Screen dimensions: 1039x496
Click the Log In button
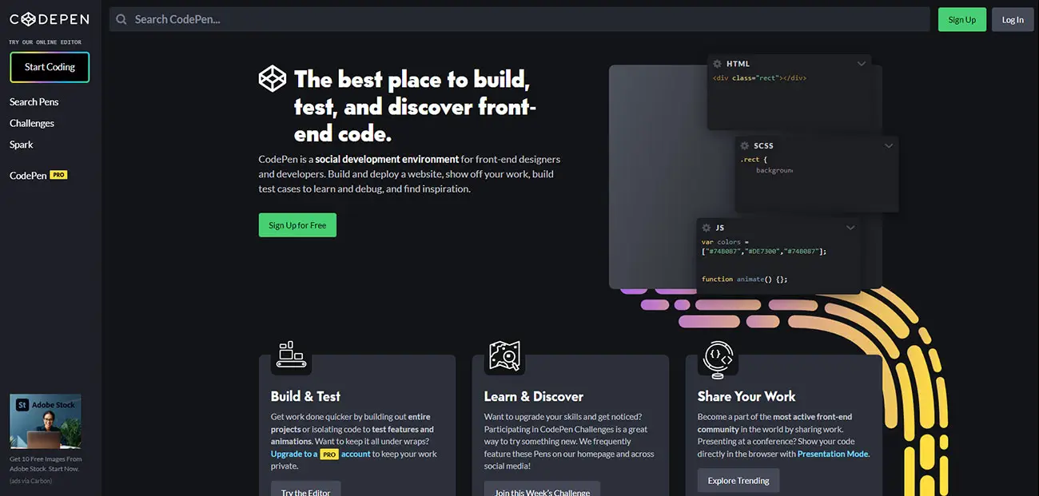tap(1012, 20)
